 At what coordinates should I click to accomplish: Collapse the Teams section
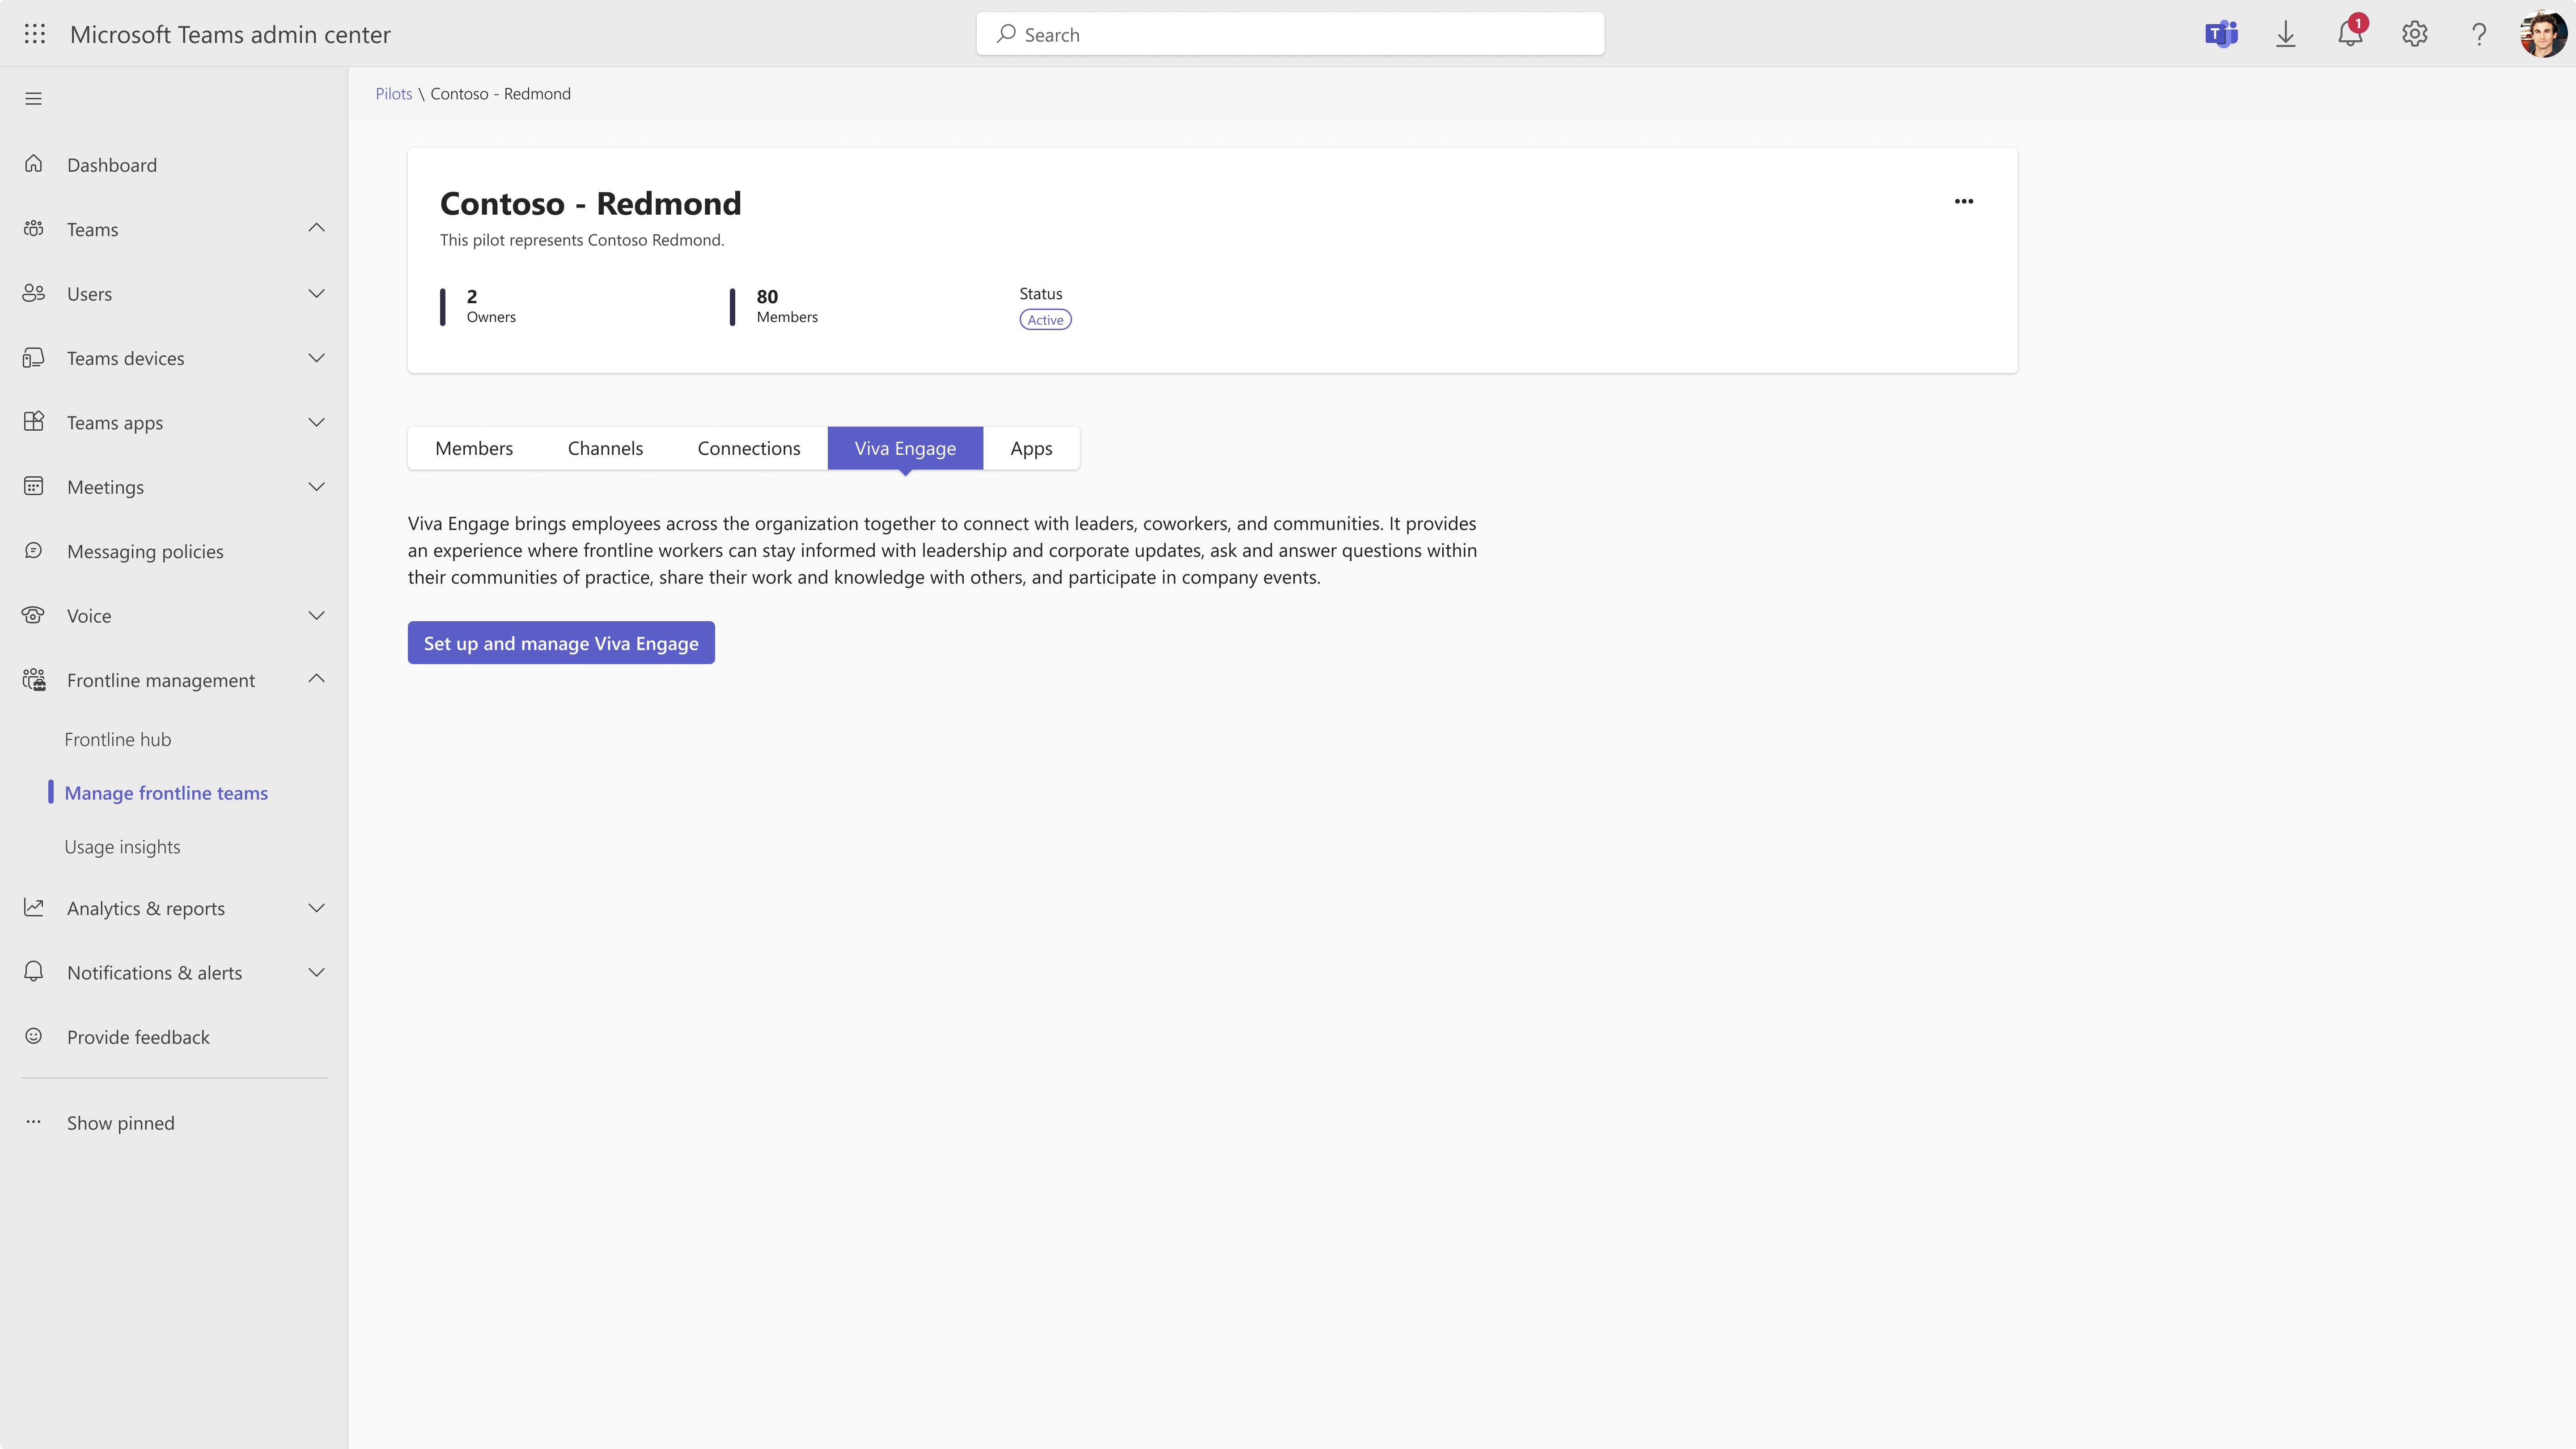pos(316,228)
